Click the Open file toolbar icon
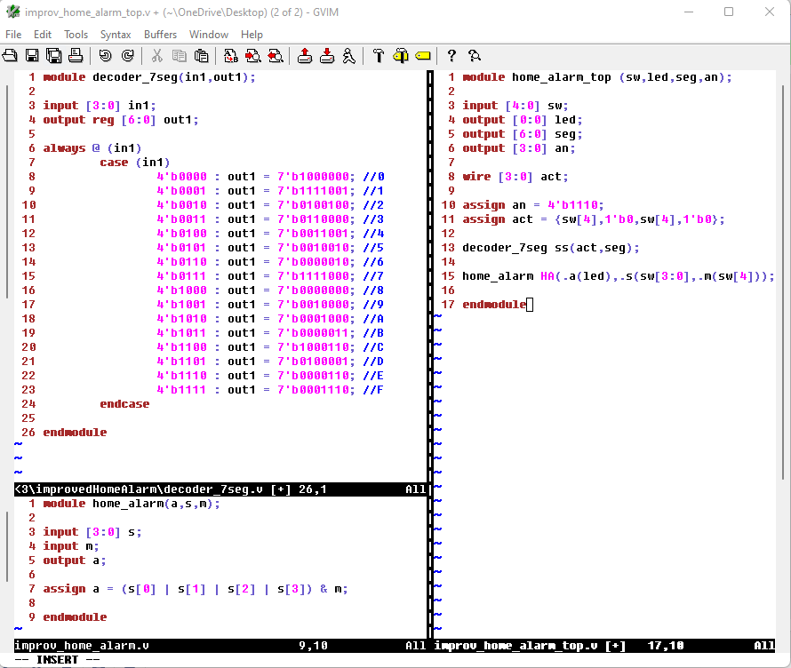791x668 pixels. (x=10, y=56)
